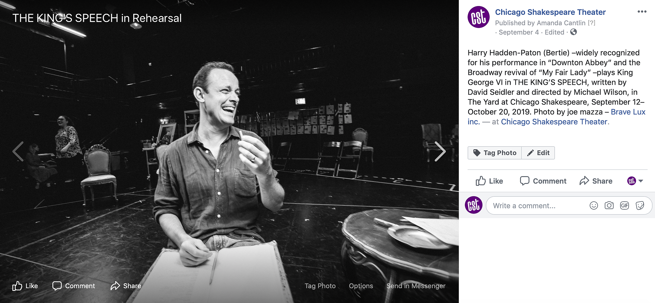The height and width of the screenshot is (303, 655).
Task: Open Share menu in right panel
Action: click(596, 181)
